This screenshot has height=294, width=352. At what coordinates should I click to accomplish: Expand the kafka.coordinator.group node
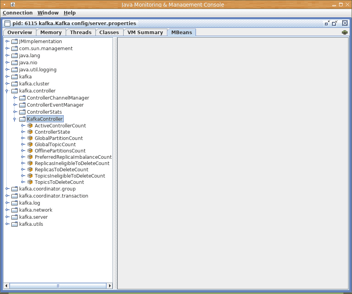point(7,189)
